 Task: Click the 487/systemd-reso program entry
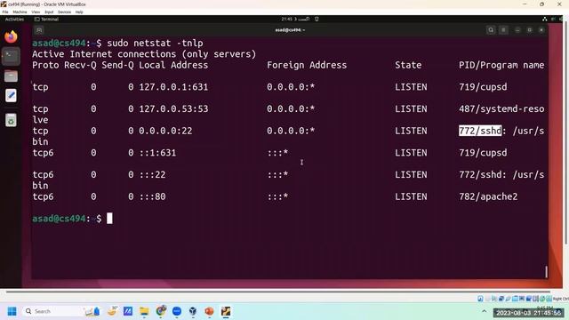[501, 108]
